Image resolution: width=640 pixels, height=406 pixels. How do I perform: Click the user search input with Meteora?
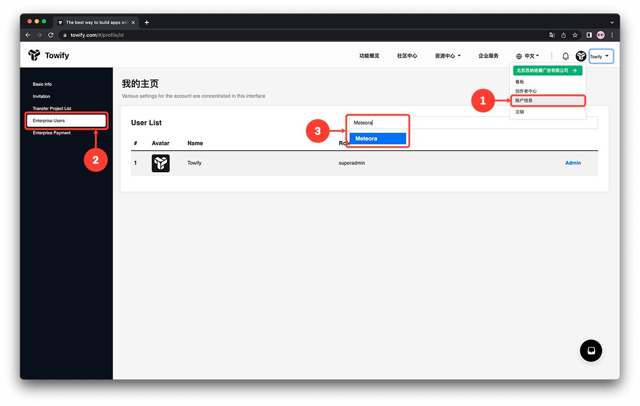click(474, 123)
